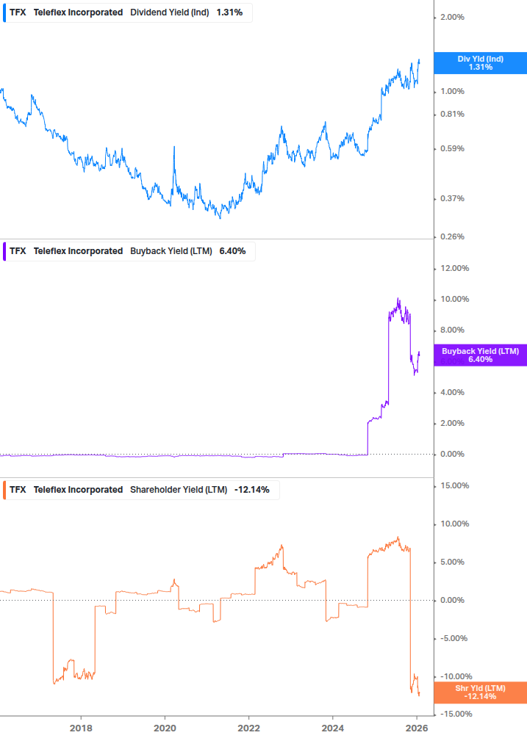Click the -12.14% value in Shareholder Yield legend
527x738 pixels.
252,490
